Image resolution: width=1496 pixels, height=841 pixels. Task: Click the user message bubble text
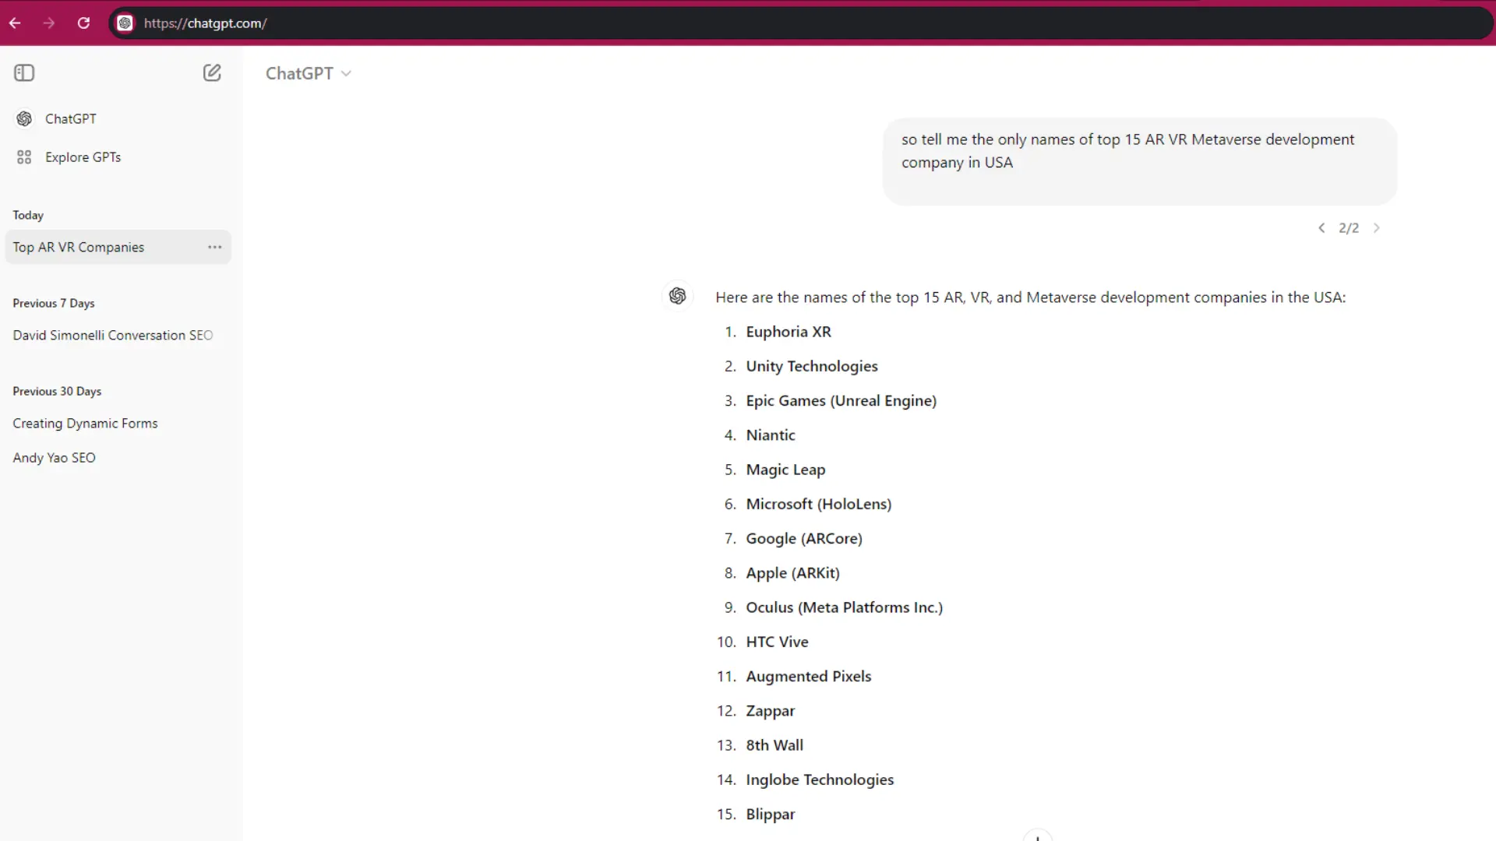coord(1127,151)
